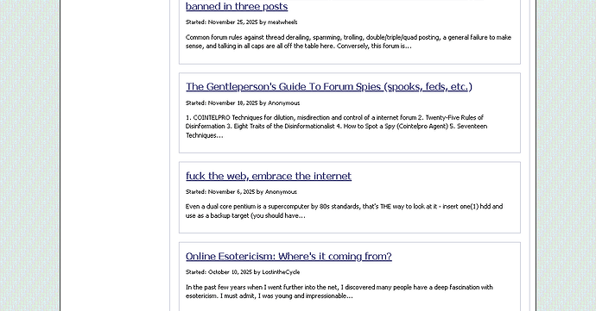Image resolution: width=596 pixels, height=311 pixels.
Task: Click 'Started: November 25, 2025 by meatwheels' line
Action: coord(241,22)
